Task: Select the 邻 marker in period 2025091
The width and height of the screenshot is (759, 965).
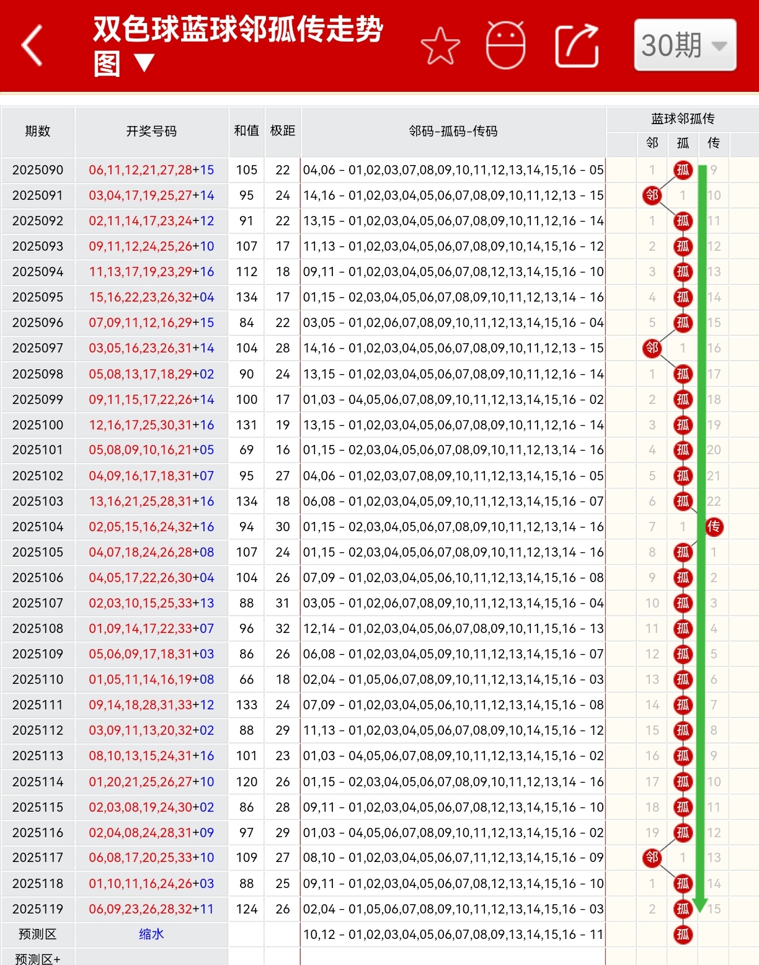Action: point(651,195)
